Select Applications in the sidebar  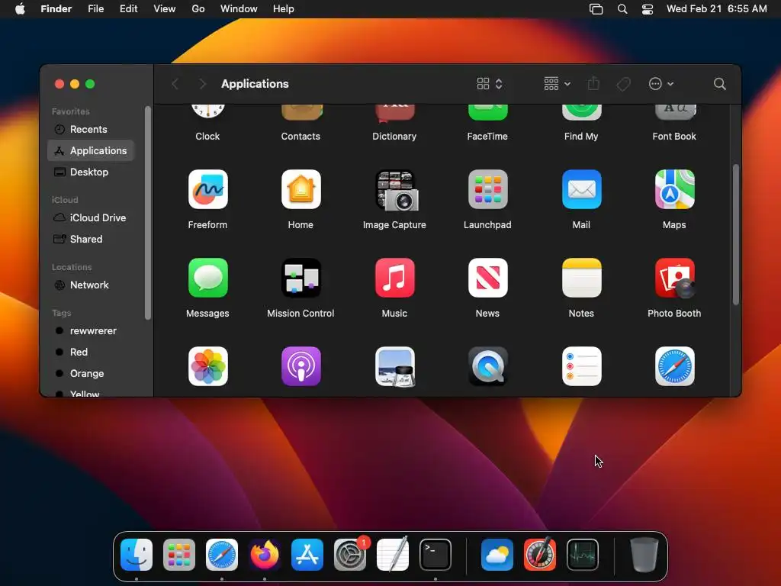click(91, 150)
